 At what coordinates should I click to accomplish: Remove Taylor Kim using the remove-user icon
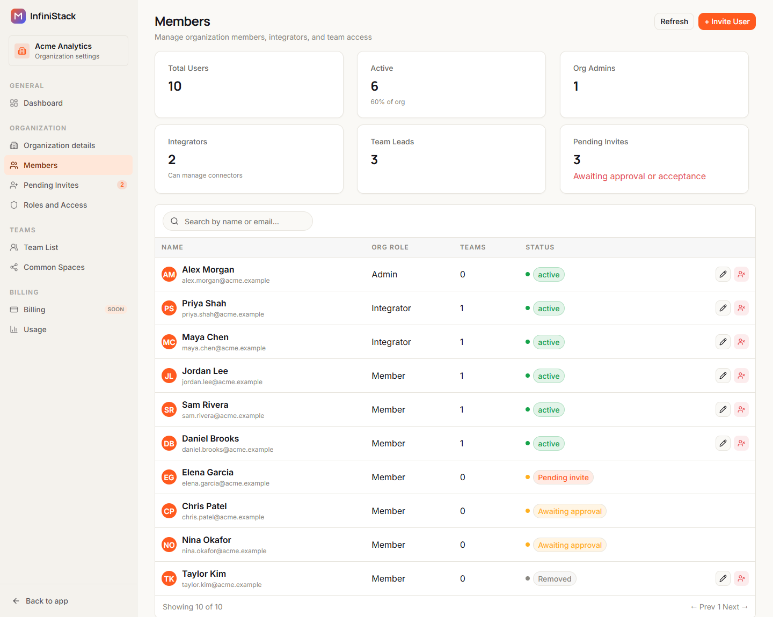pyautogui.click(x=741, y=578)
